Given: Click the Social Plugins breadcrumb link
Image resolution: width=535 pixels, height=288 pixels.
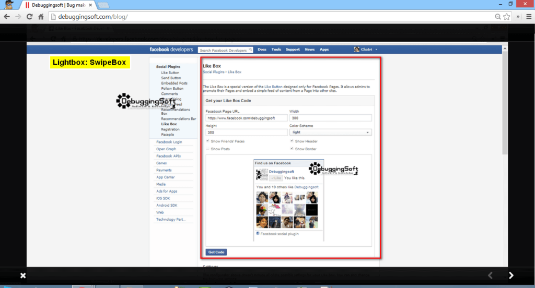Looking at the screenshot, I should (x=214, y=72).
